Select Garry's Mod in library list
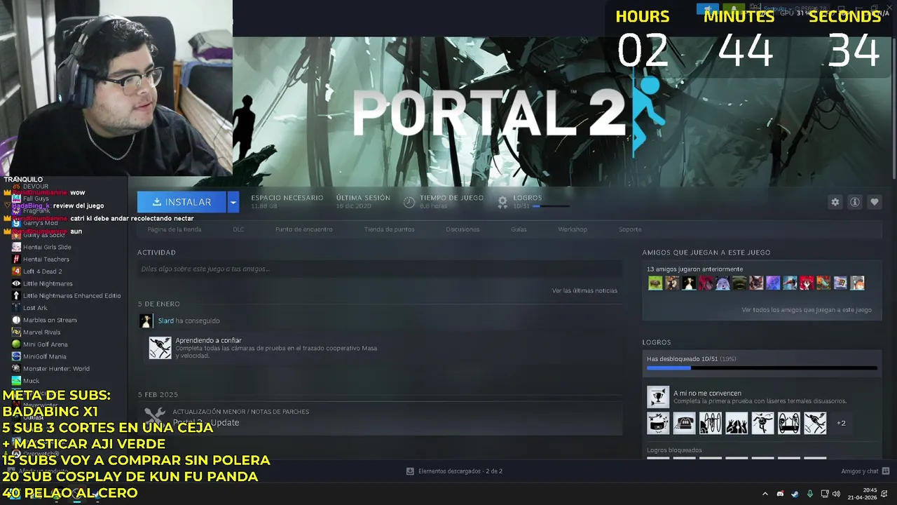The width and height of the screenshot is (897, 505). (x=40, y=223)
